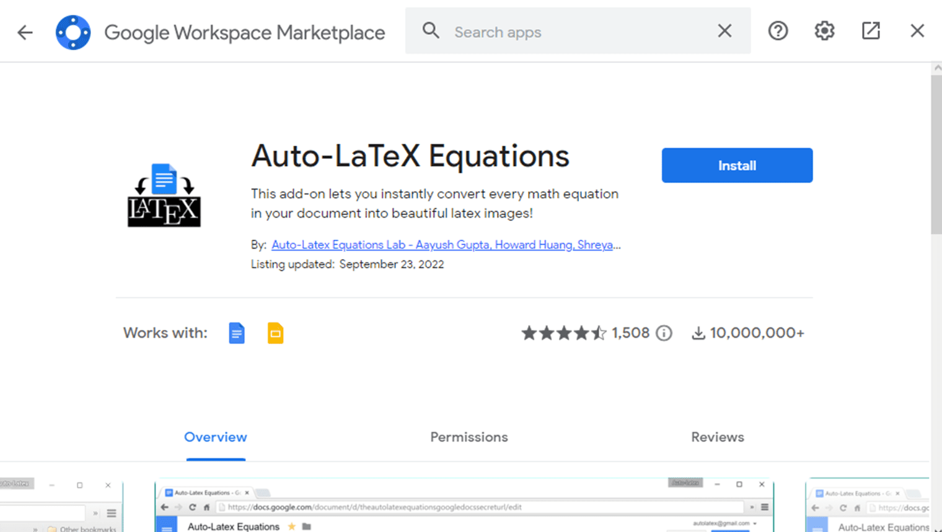The height and width of the screenshot is (532, 942).
Task: Open the Auto-Latex Equations Lab developer link
Action: (x=444, y=245)
